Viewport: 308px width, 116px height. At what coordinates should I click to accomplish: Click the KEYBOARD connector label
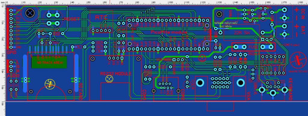[291, 89]
